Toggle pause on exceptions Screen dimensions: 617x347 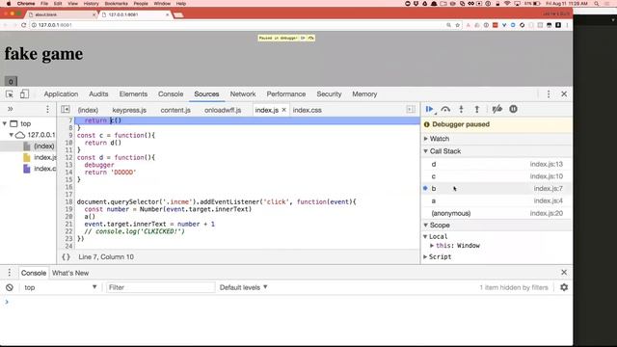(513, 109)
